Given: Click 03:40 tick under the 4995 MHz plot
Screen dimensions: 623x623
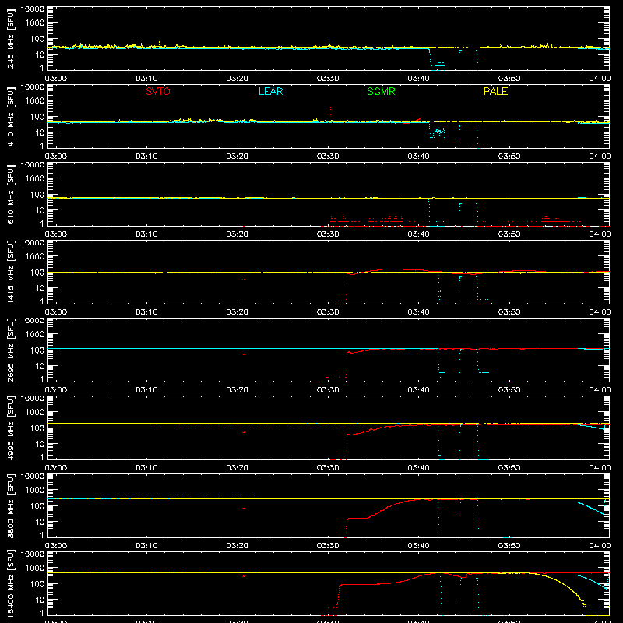Looking at the screenshot, I should click(x=418, y=468).
